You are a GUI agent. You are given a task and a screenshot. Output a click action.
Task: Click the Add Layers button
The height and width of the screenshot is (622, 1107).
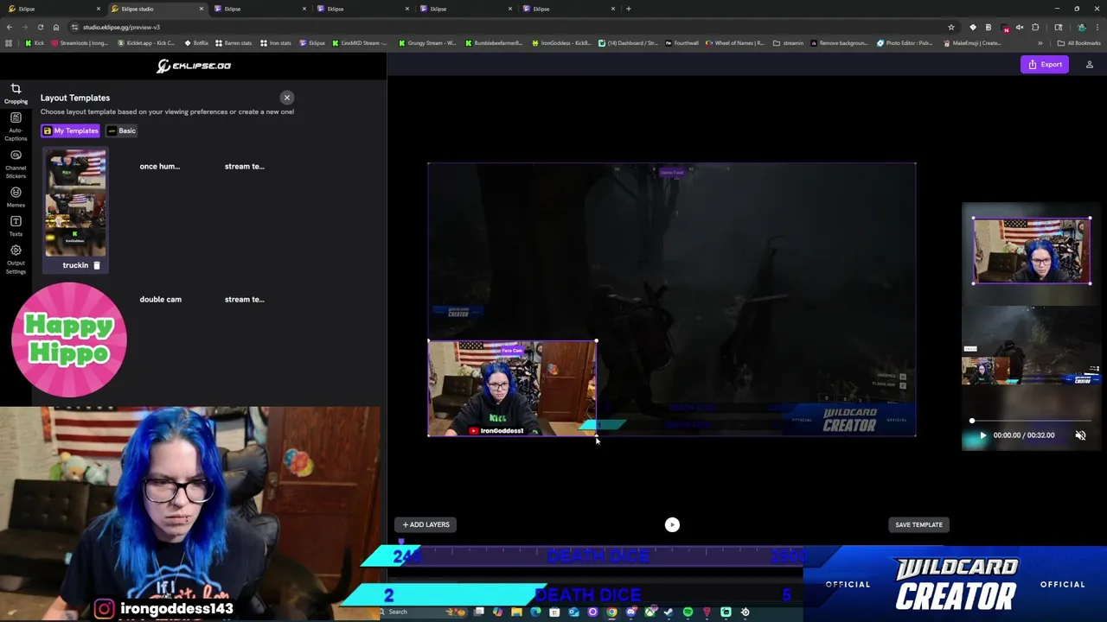(426, 524)
